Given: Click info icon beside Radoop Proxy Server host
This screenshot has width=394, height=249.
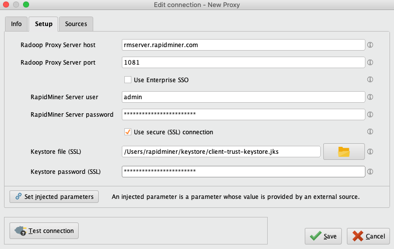Looking at the screenshot, I should pos(370,45).
